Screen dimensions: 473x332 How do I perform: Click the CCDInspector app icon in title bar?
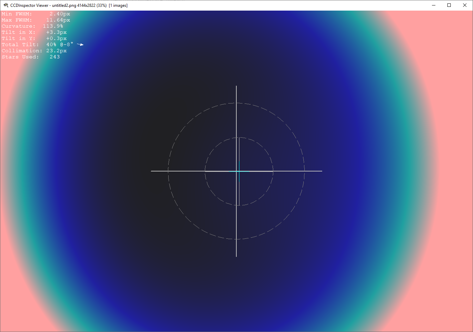pos(6,5)
